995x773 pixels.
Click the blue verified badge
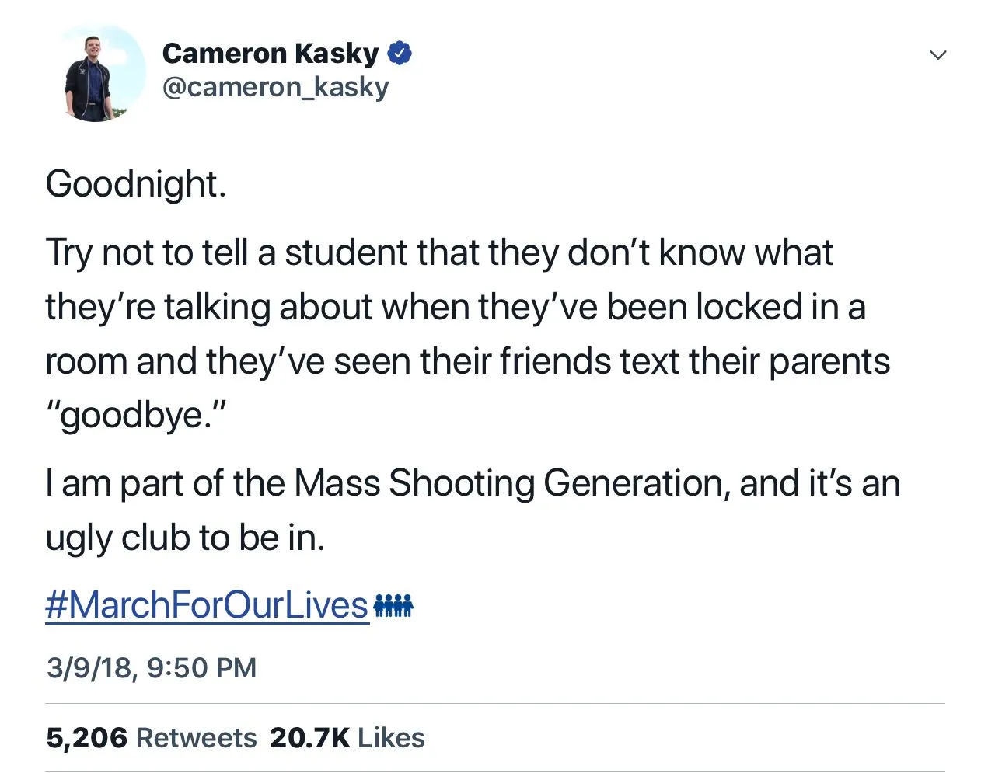(x=400, y=53)
